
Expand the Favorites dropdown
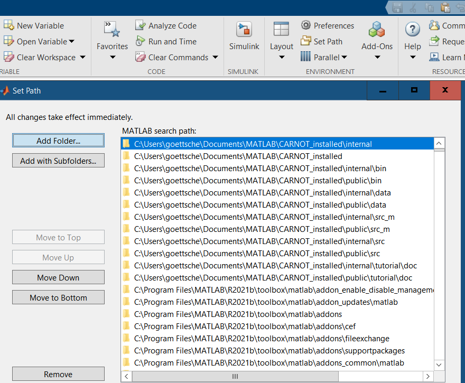[x=112, y=57]
